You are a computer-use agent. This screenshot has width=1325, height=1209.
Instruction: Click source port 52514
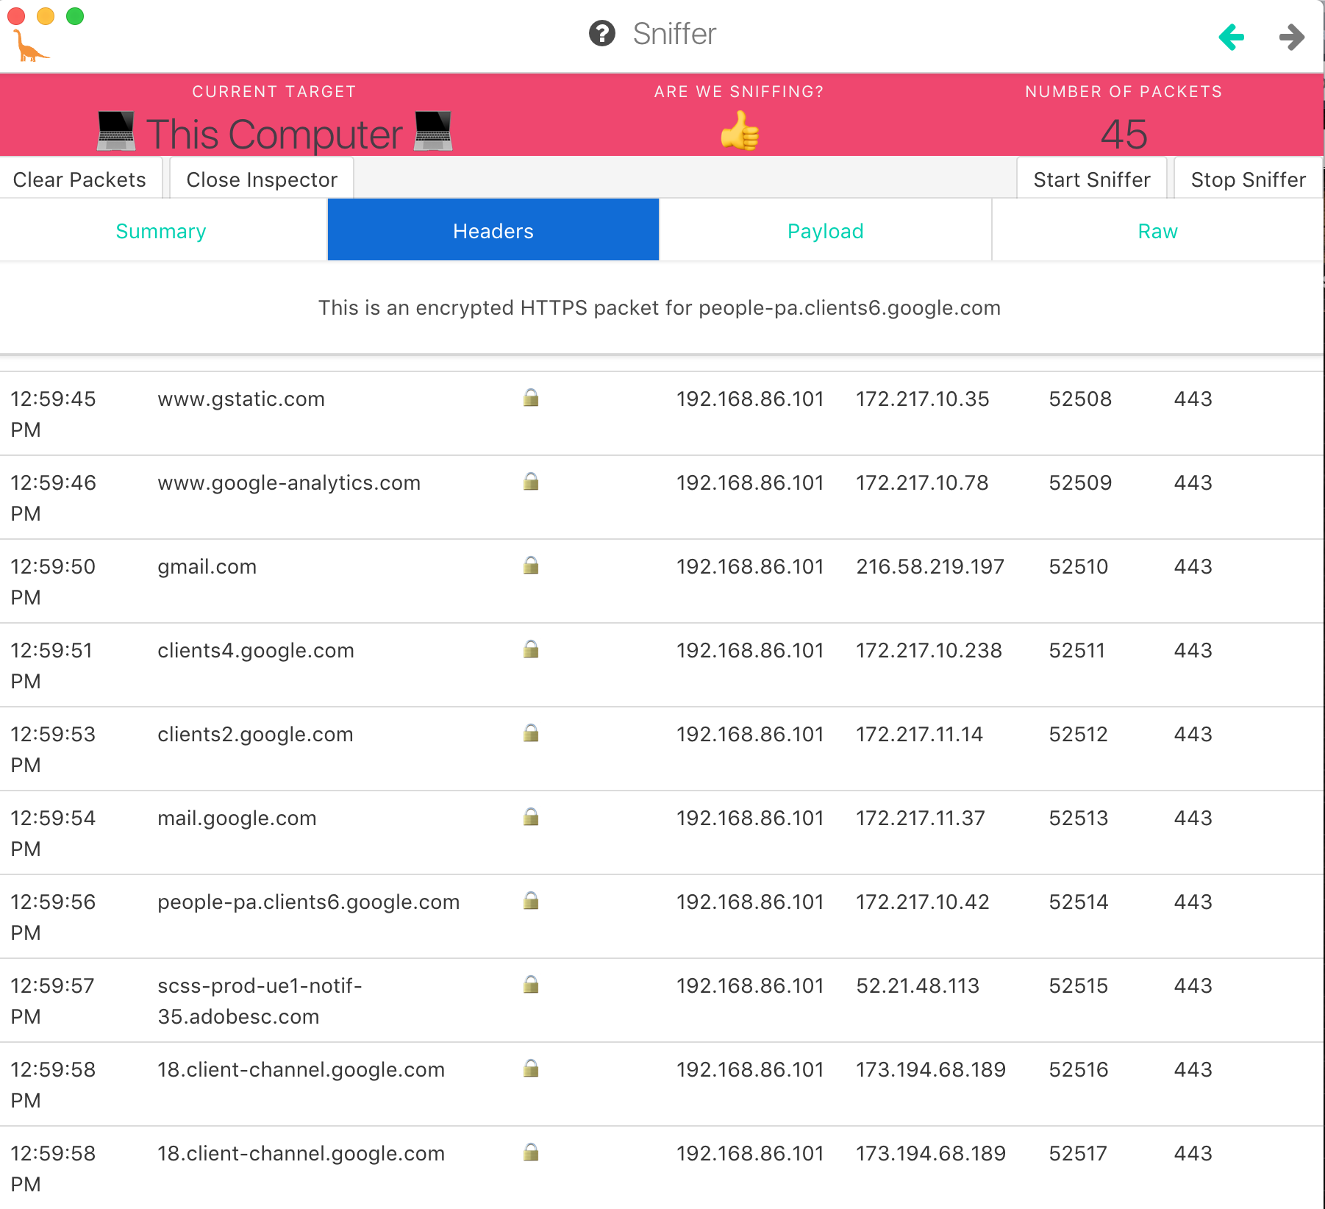[x=1078, y=902]
